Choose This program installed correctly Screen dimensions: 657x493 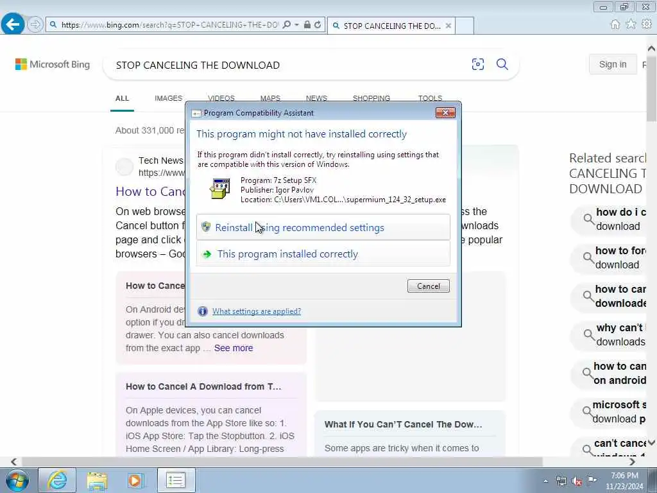[x=323, y=254]
